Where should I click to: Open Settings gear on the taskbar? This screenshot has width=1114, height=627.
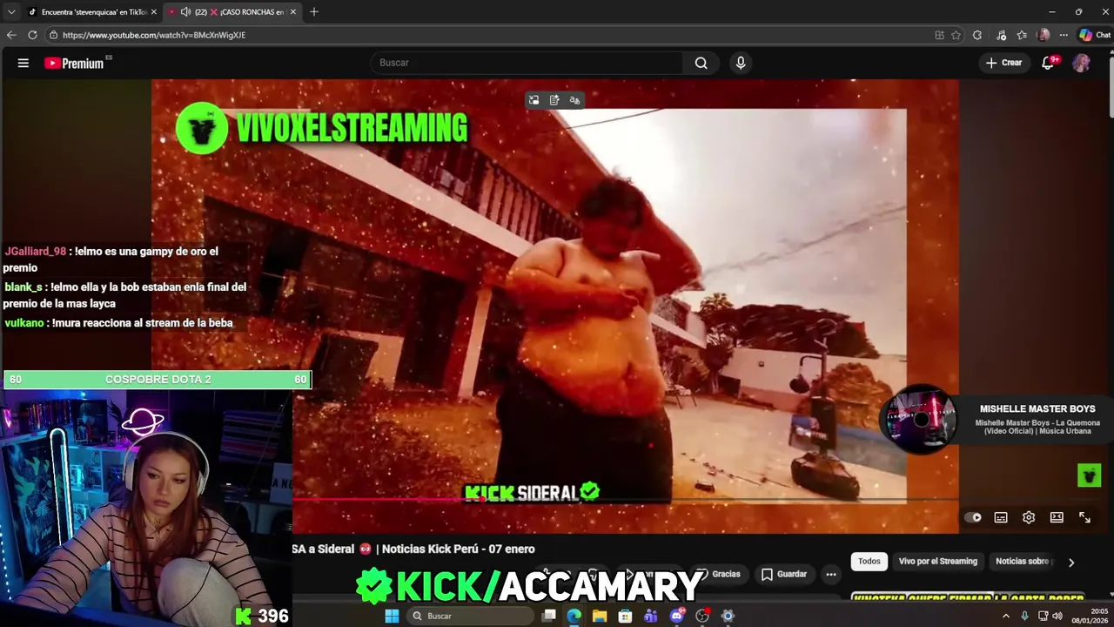tap(728, 616)
